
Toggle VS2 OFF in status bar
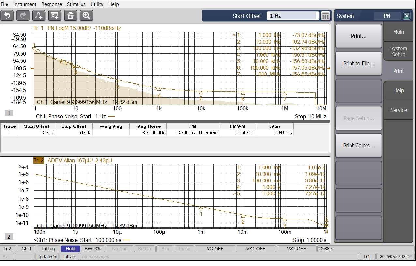296,249
